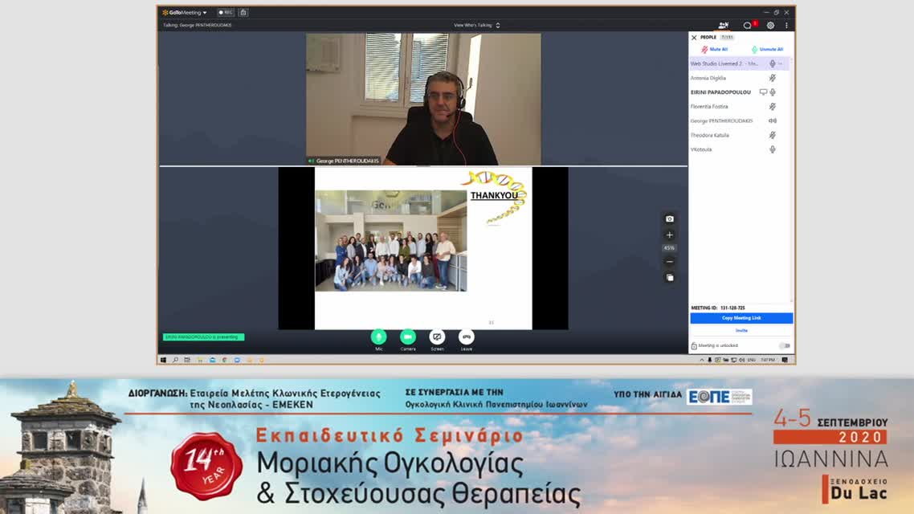The height and width of the screenshot is (514, 914).
Task: Expand the View Who's Talking selector
Action: [x=476, y=26]
